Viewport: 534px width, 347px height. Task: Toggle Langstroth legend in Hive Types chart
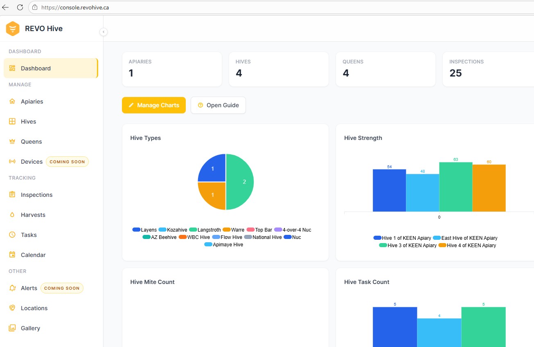click(205, 230)
